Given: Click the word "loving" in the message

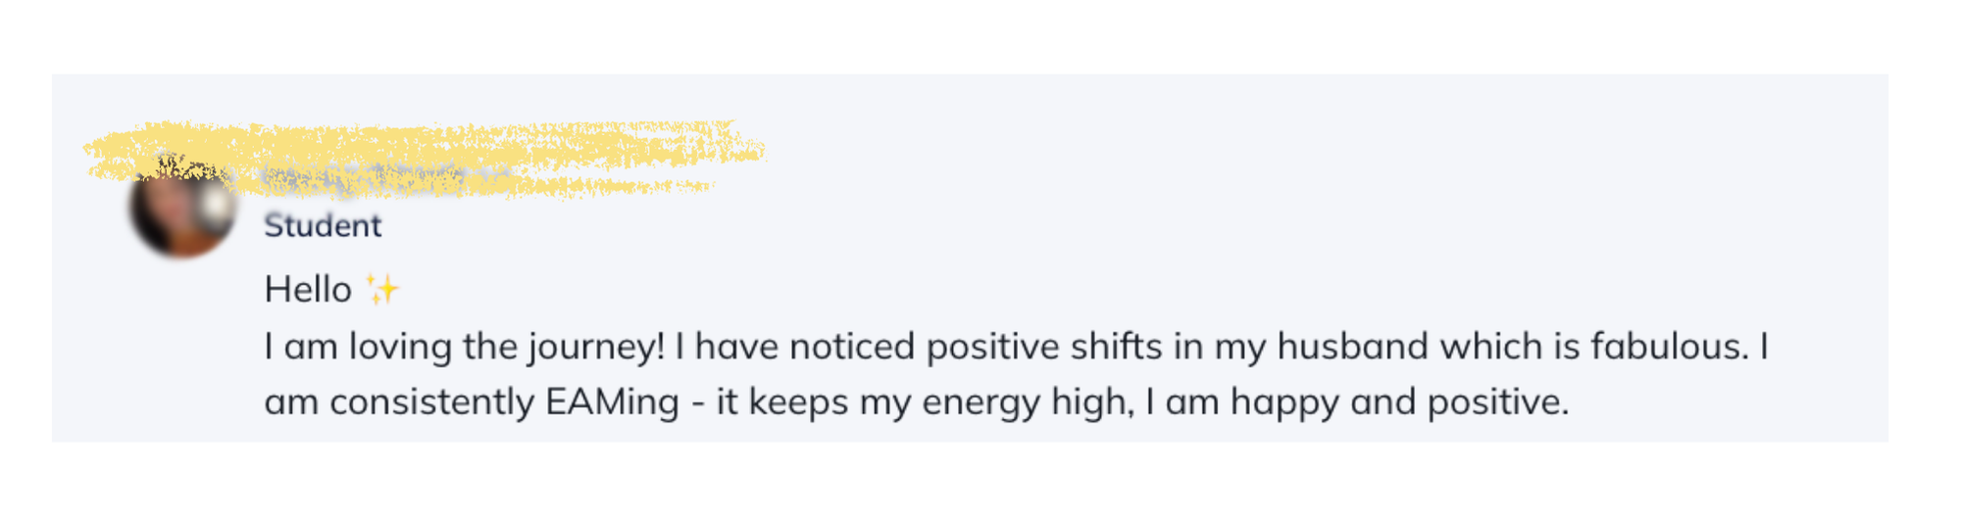Looking at the screenshot, I should [401, 347].
